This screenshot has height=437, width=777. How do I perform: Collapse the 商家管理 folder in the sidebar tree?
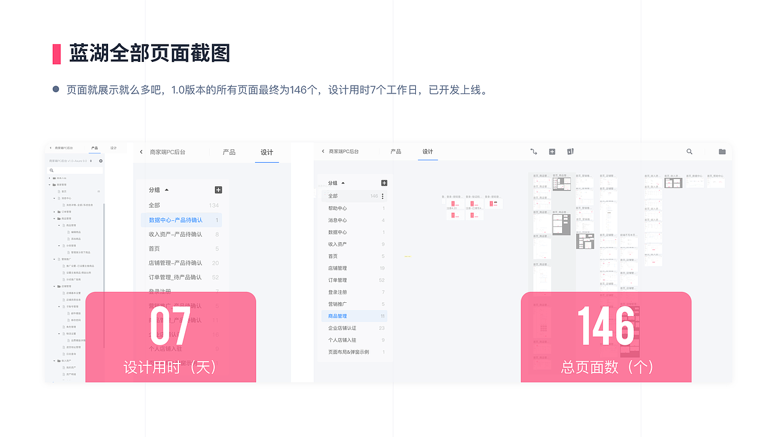(49, 185)
